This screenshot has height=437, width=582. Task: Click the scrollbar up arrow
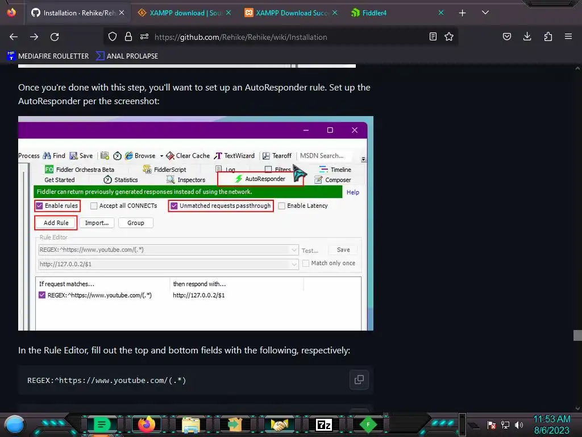click(x=577, y=68)
